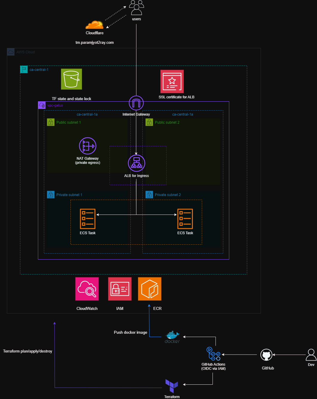Select the SSL certificate icon
The width and height of the screenshot is (317, 399).
[172, 81]
